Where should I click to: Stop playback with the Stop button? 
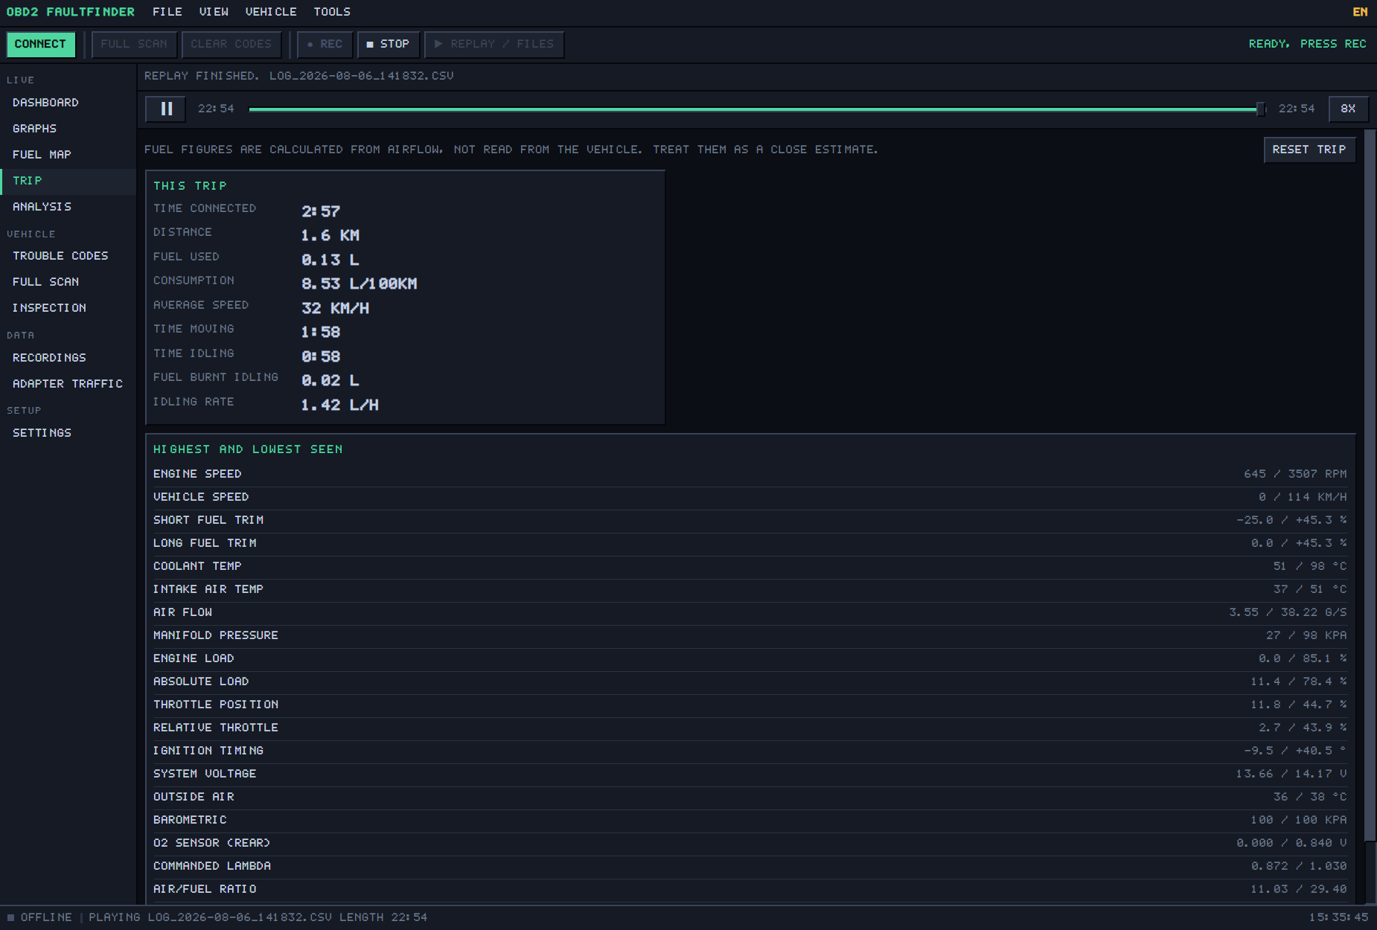[389, 44]
